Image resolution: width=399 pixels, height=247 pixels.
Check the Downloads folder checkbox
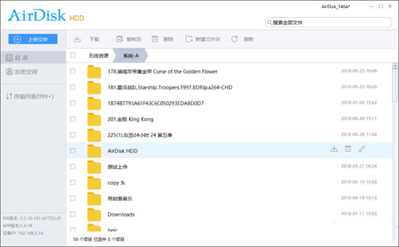[x=72, y=214]
